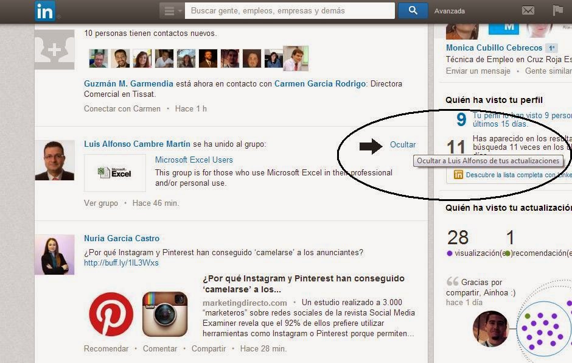Click Compartir on Nuria's post
The width and height of the screenshot is (572, 363).
(209, 349)
